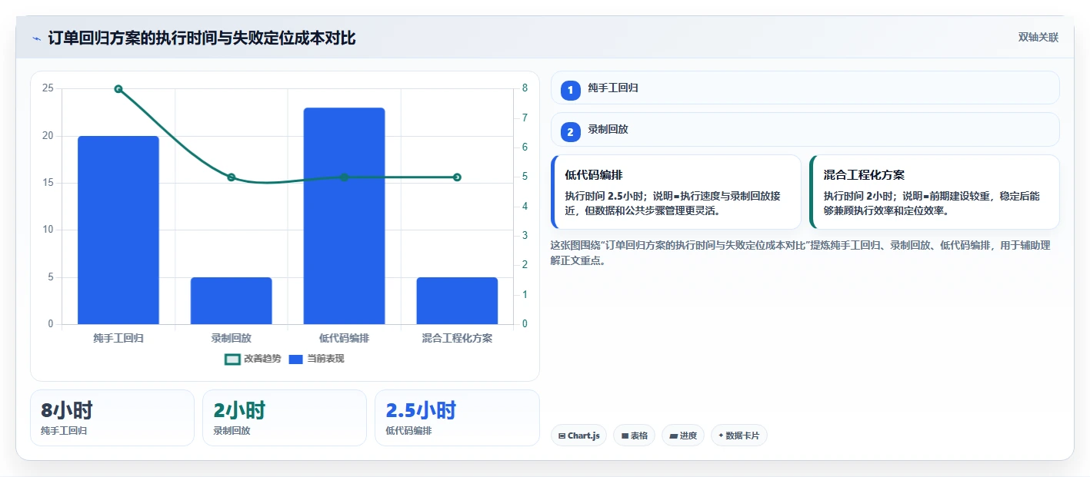Click the trend line point above 纯手工回归
The height and width of the screenshot is (477, 1090).
[x=118, y=89]
